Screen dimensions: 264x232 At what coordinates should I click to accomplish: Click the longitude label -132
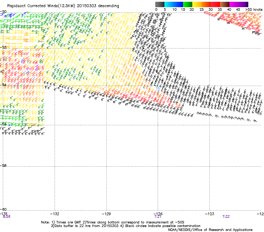pyautogui.click(x=55, y=214)
